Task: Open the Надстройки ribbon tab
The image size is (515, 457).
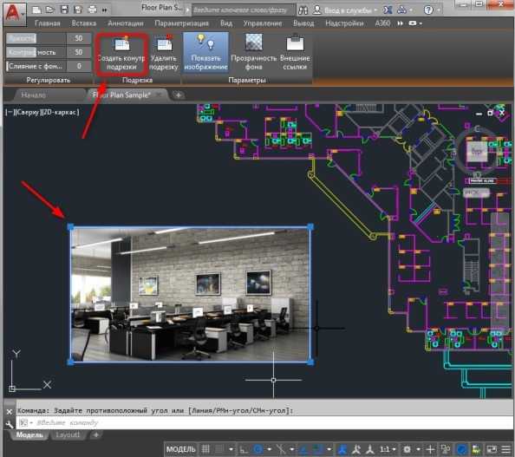Action: tap(344, 23)
